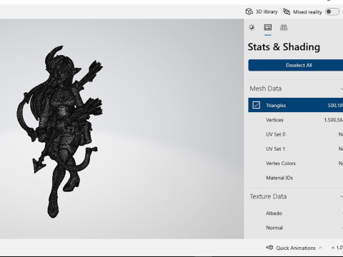Collapse the Mesh Data section
This screenshot has height=257, width=343.
pos(342,89)
